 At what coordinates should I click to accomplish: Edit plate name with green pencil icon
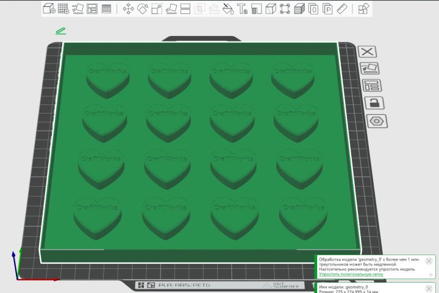tap(61, 31)
